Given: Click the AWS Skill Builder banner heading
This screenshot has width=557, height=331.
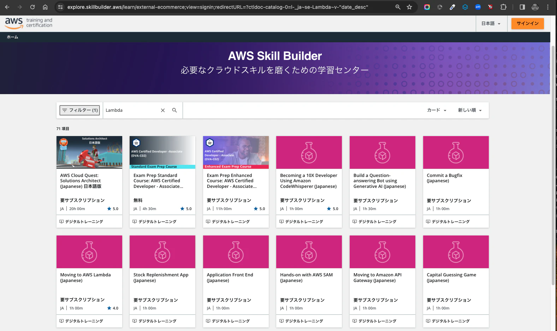Looking at the screenshot, I should 275,56.
